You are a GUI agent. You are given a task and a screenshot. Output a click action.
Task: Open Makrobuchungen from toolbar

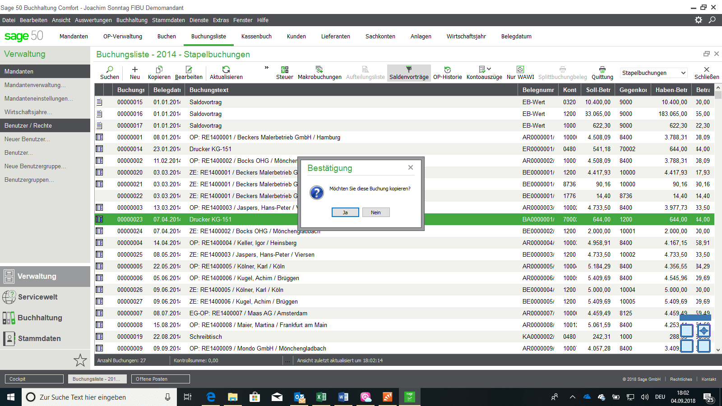click(319, 69)
